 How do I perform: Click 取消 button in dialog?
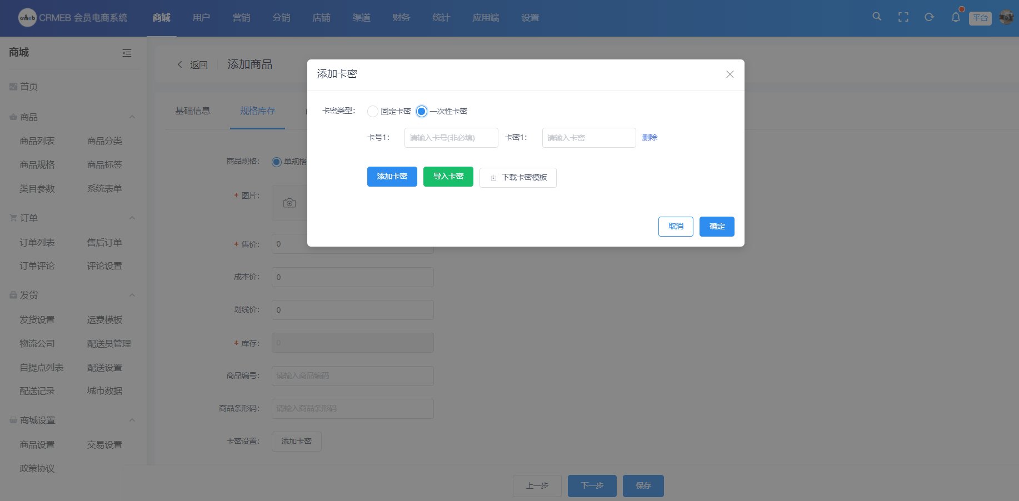pos(676,227)
